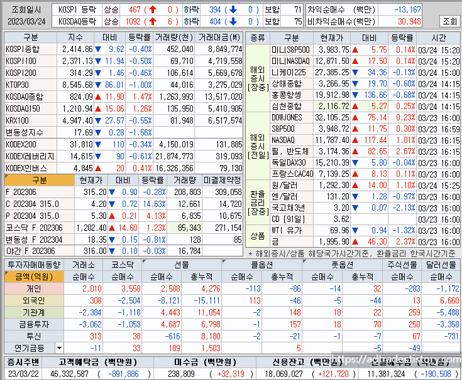Click the up triangle in the NASDAQ row
The height and width of the screenshot is (380, 462).
[x=355, y=140]
